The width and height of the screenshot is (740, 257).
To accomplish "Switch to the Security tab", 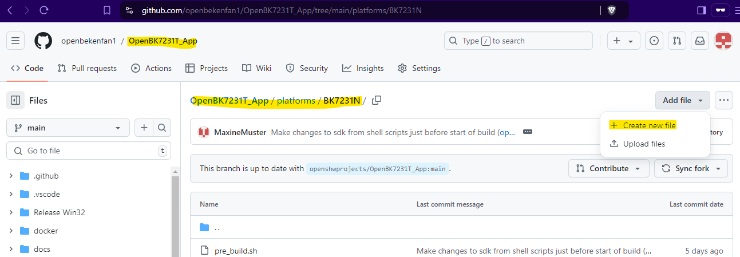I will click(307, 68).
